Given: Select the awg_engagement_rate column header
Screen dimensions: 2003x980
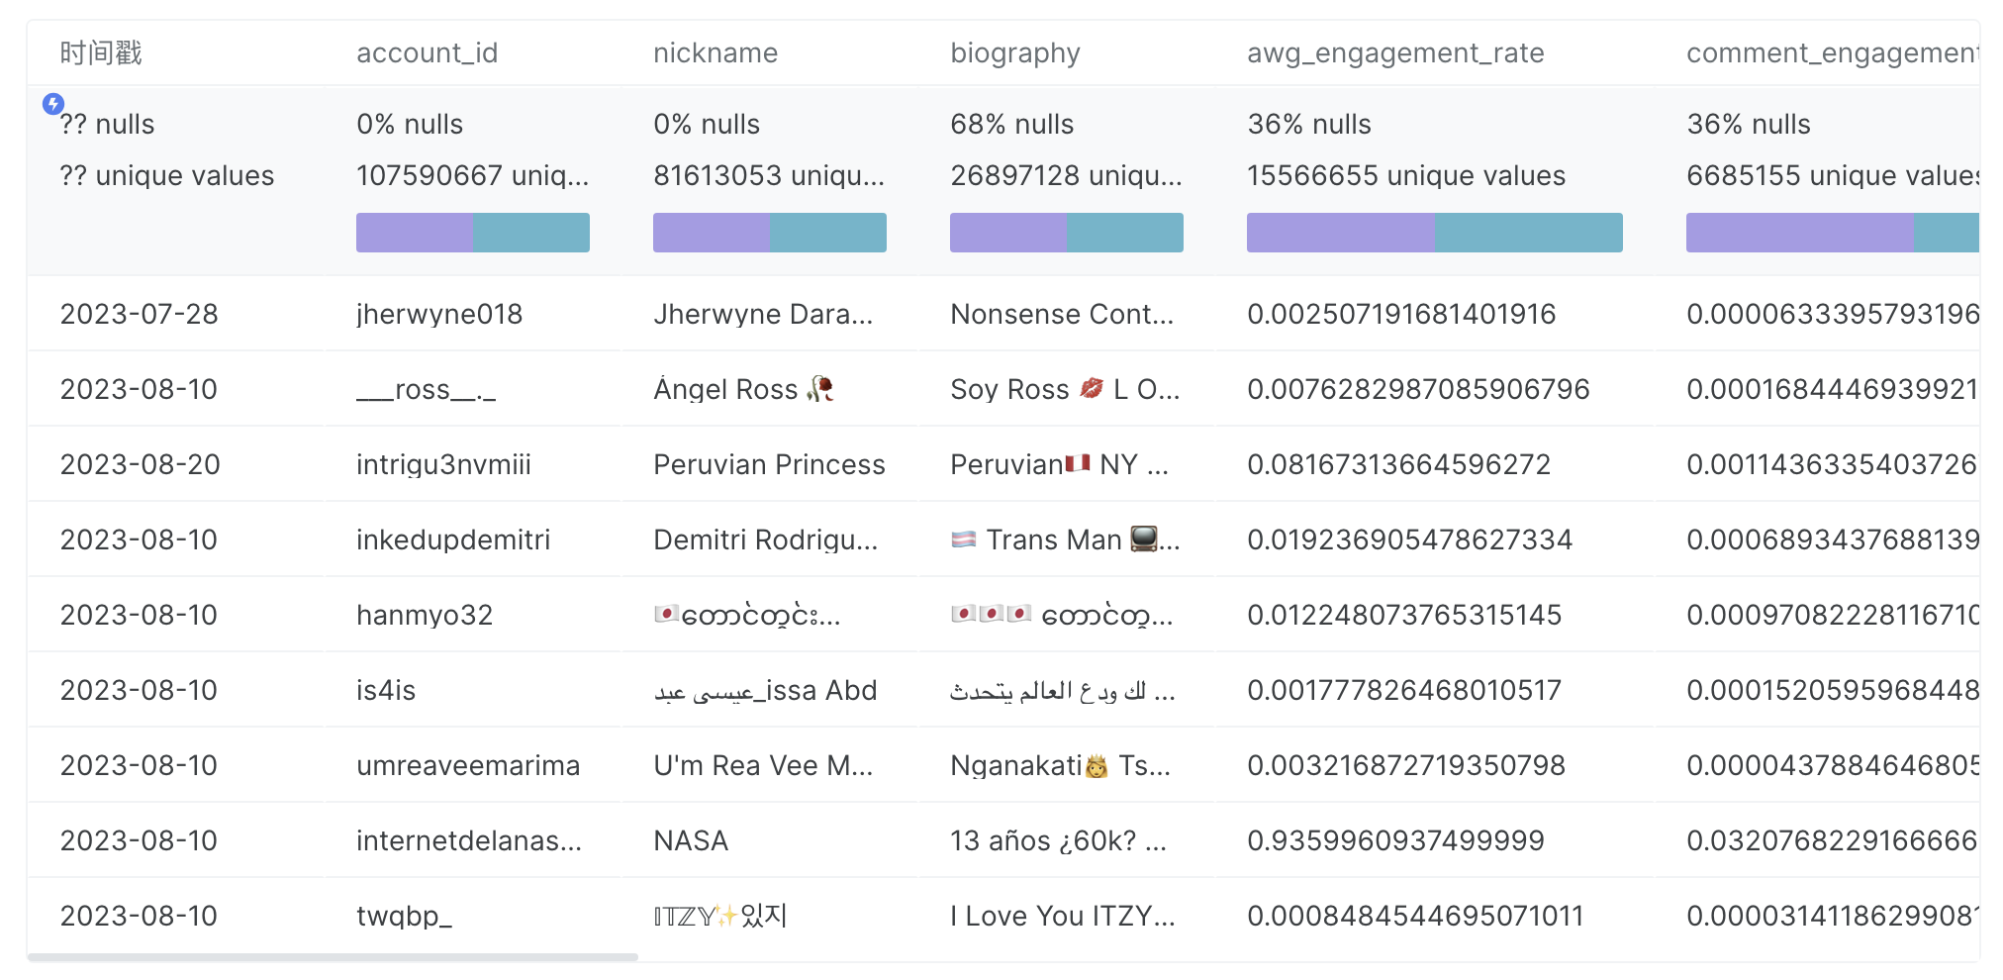Looking at the screenshot, I should [x=1395, y=53].
